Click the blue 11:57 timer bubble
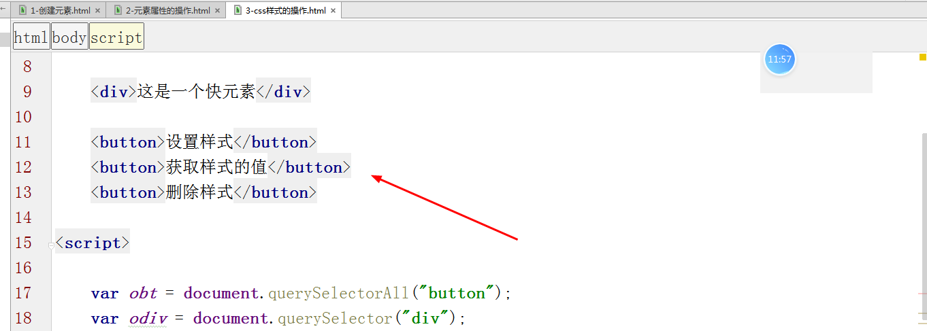 click(779, 59)
